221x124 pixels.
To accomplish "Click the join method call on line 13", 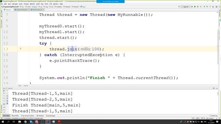I will click(72, 49).
